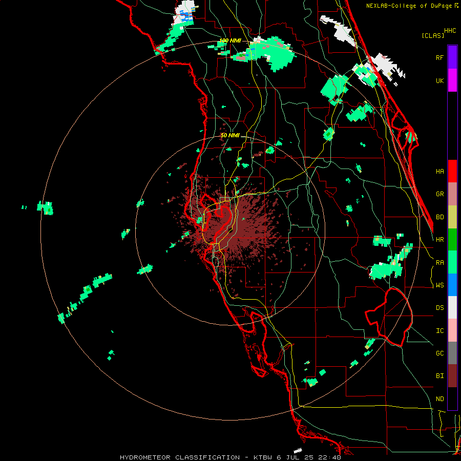Click the BI brown legend swatch
The height and width of the screenshot is (461, 461).
pyautogui.click(x=452, y=376)
